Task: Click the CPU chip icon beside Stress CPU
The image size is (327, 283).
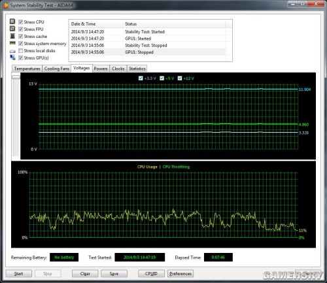Action: (12, 22)
